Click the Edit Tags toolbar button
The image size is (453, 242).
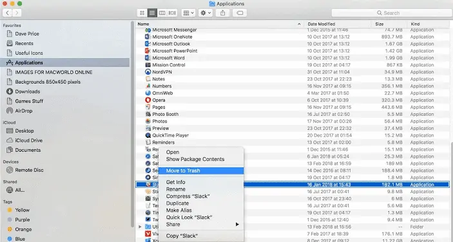(240, 13)
